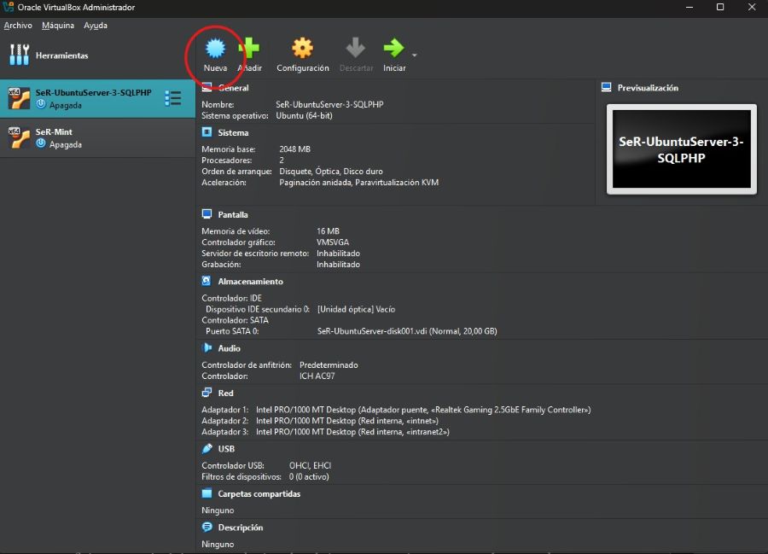Click the Red network icon
Screen dimensions: 768x554
pos(207,393)
